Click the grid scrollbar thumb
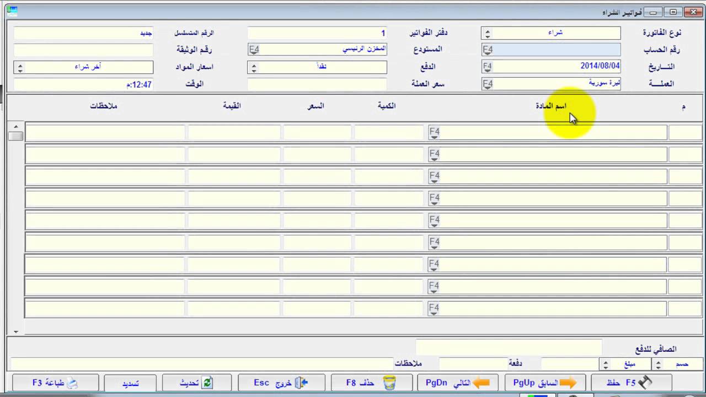 [16, 136]
